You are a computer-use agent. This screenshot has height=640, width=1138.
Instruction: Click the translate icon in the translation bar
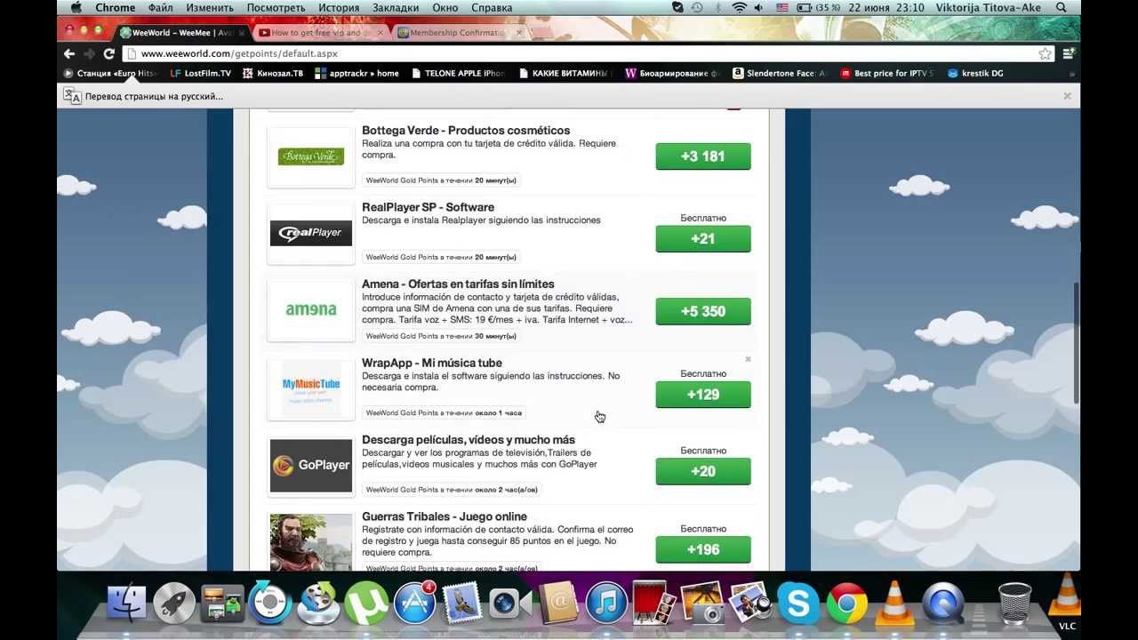(72, 96)
